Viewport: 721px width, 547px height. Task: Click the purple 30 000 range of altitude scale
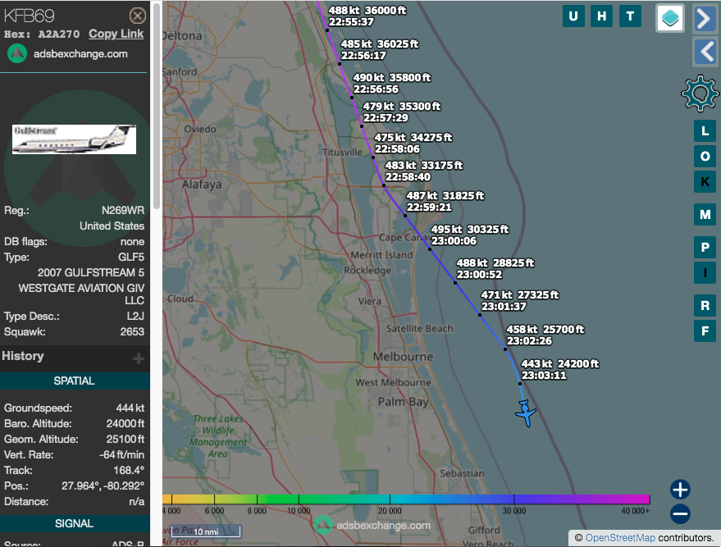click(514, 499)
